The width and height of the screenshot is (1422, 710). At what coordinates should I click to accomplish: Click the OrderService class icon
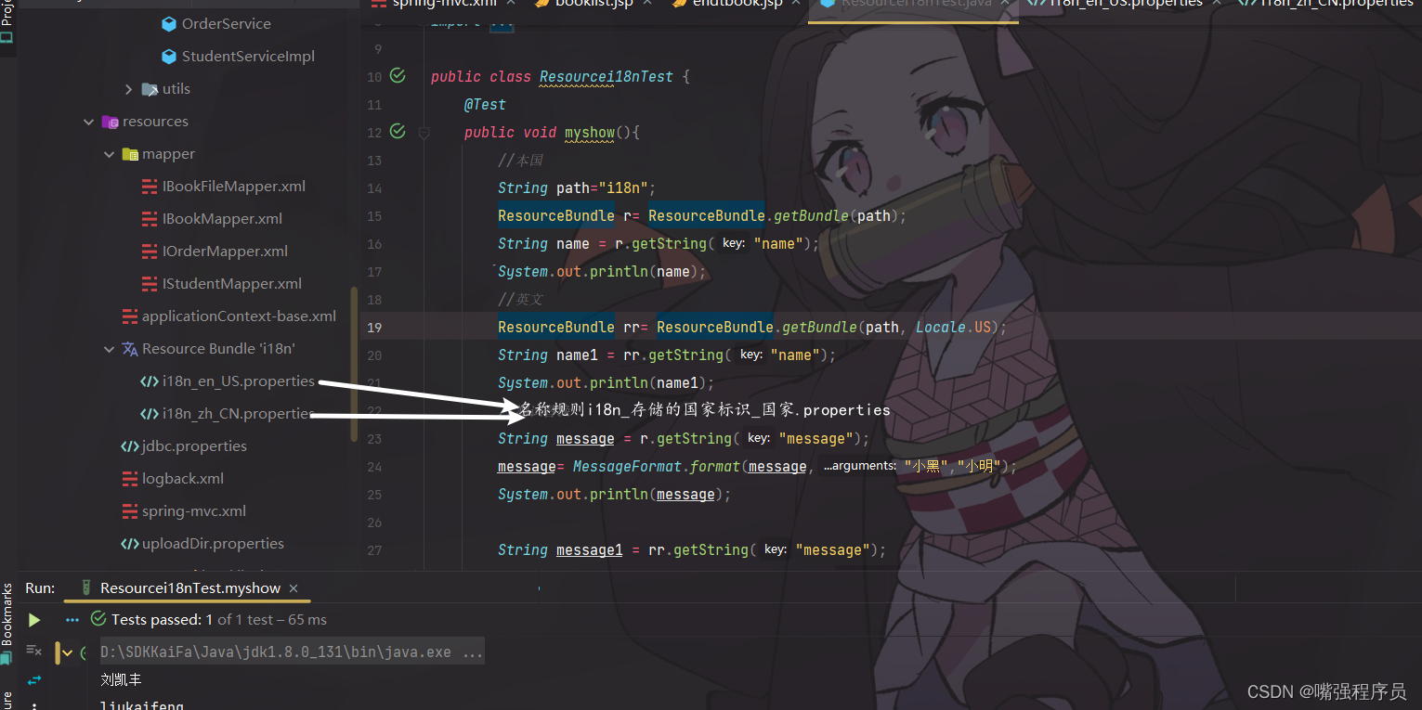[x=168, y=24]
